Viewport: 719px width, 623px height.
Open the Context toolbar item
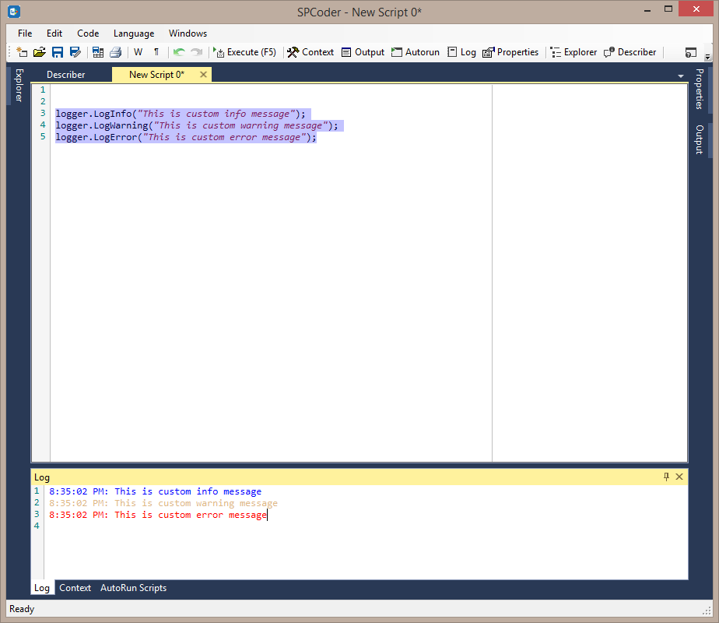click(x=310, y=52)
